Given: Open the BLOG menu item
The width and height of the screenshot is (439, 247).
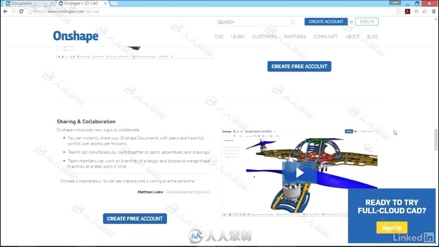Looking at the screenshot, I should (372, 37).
